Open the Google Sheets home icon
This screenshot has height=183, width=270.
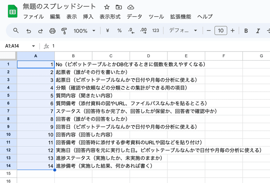12,11
